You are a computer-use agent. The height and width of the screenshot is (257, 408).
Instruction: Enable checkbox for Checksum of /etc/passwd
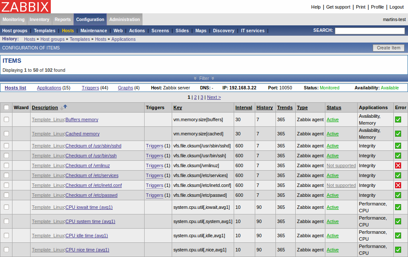point(6,195)
